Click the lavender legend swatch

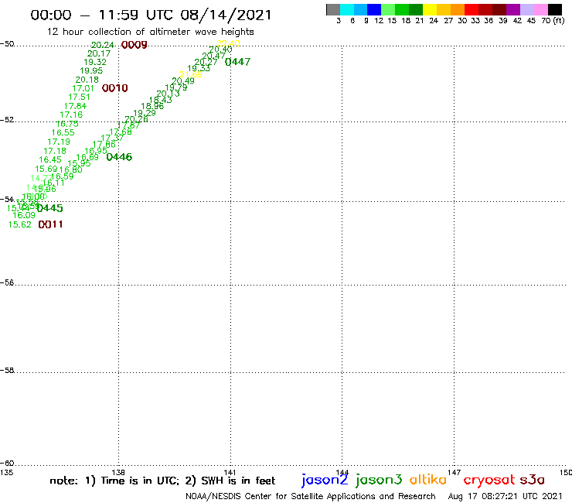point(526,9)
